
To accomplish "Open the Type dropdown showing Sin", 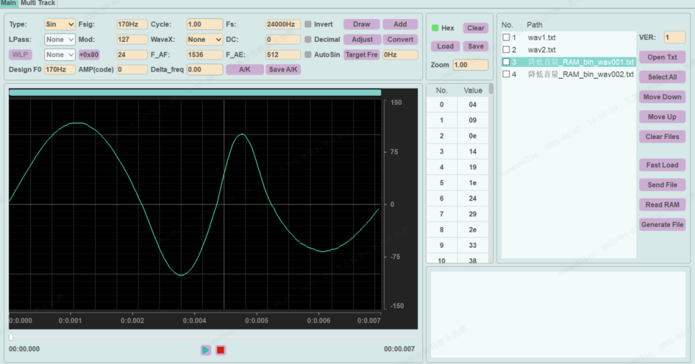I will [60, 24].
